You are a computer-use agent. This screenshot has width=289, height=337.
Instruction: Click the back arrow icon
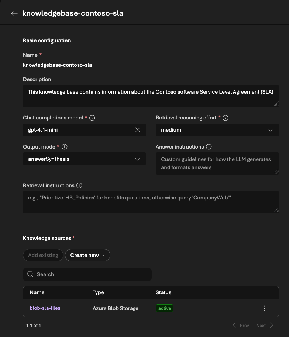[14, 13]
